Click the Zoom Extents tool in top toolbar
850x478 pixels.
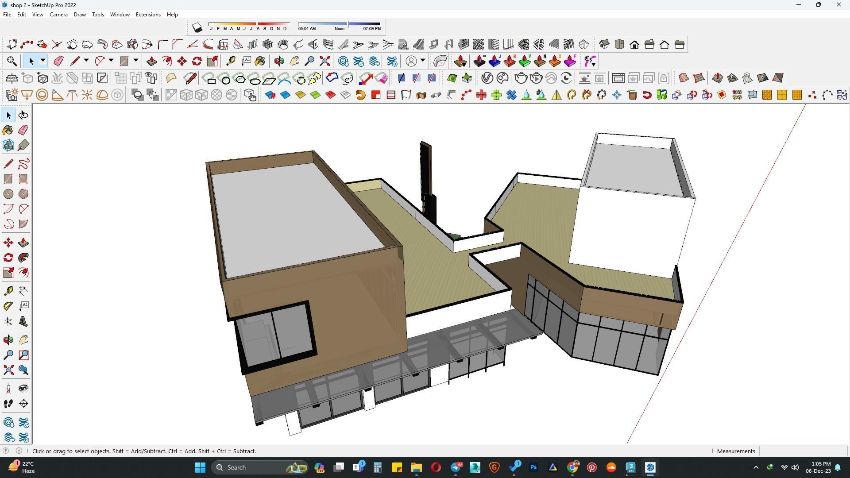click(x=325, y=61)
